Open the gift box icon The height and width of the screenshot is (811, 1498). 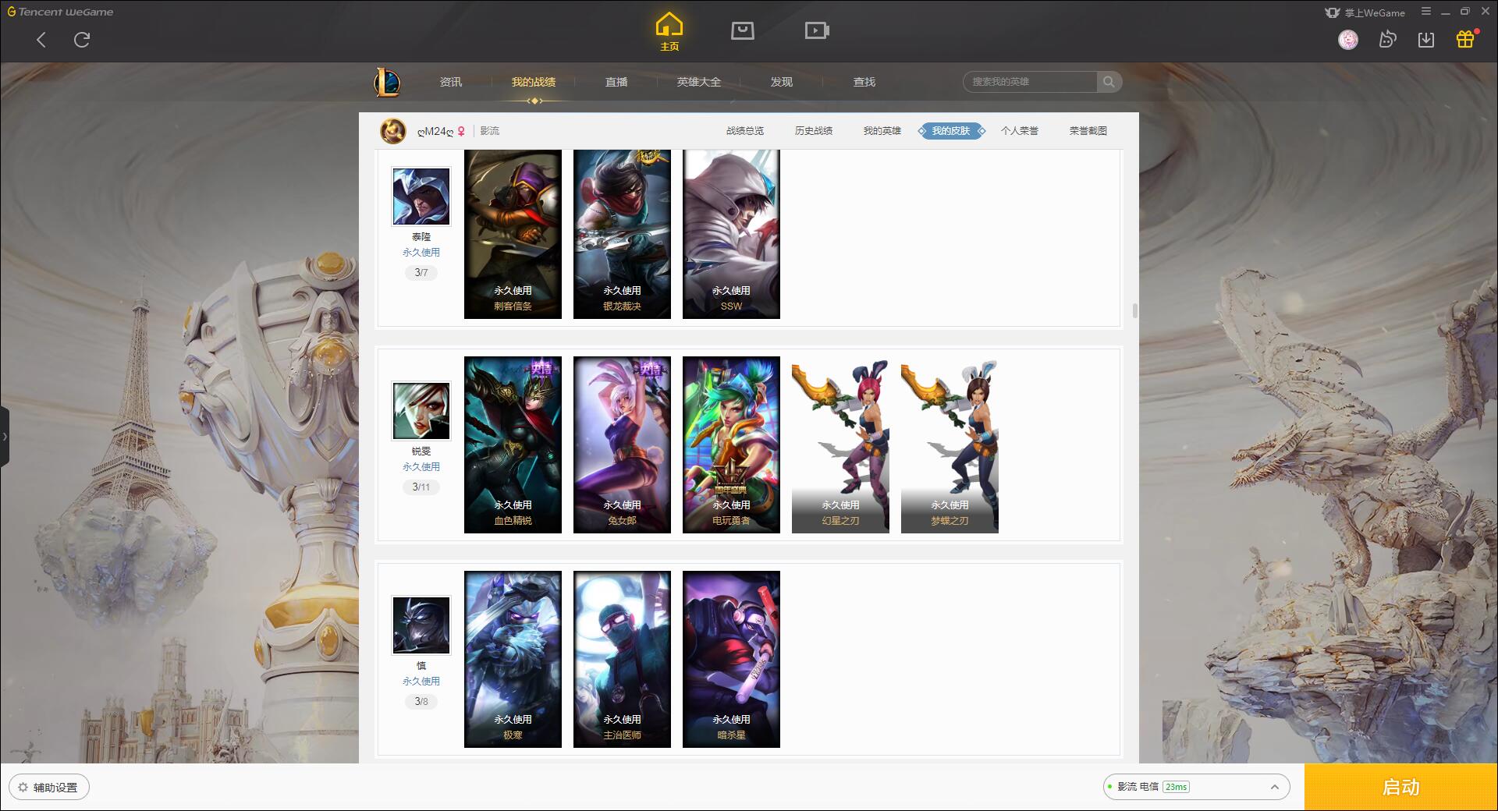(1465, 39)
